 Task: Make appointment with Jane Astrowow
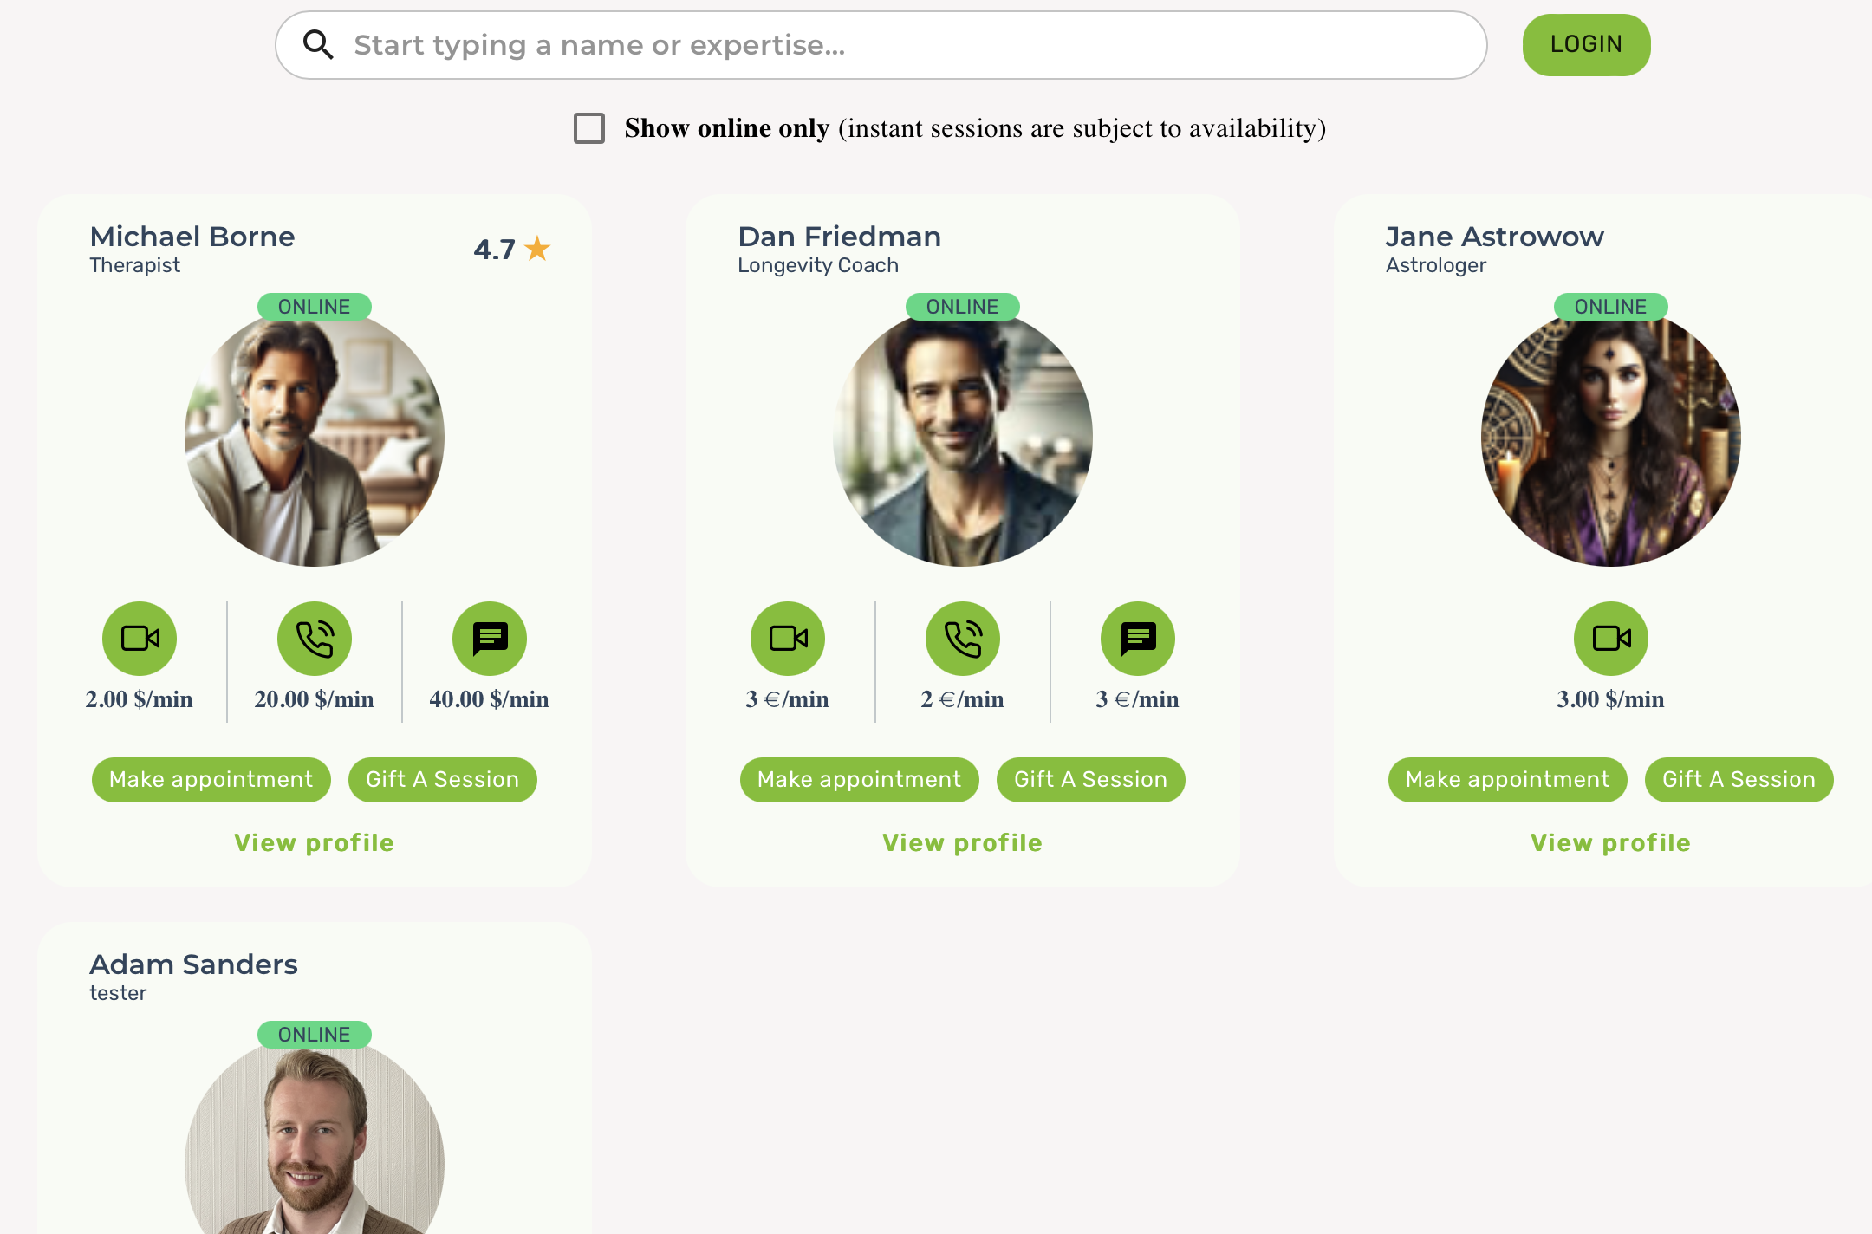(1507, 780)
